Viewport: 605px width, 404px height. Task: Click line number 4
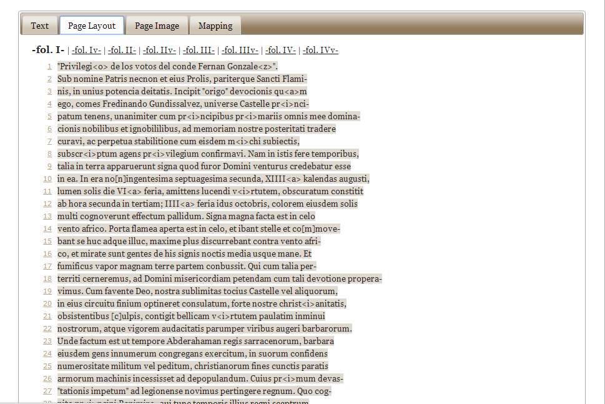pyautogui.click(x=49, y=104)
